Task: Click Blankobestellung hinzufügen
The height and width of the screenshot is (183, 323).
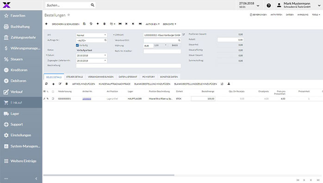Action: click(x=152, y=84)
